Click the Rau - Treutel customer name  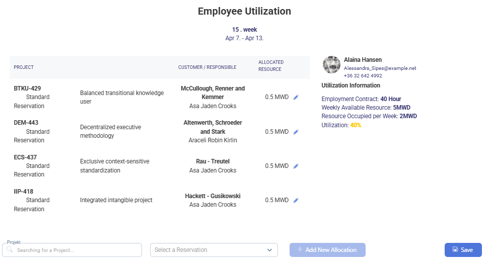click(x=213, y=161)
